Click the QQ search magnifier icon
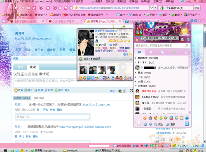Image resolution: width=206 pixels, height=152 pixels. (x=187, y=45)
